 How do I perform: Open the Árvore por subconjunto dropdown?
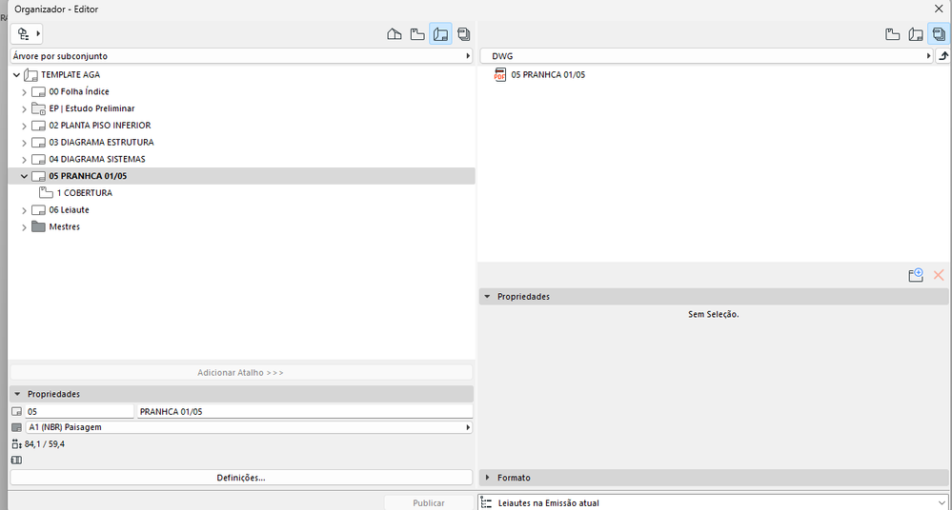pyautogui.click(x=241, y=56)
